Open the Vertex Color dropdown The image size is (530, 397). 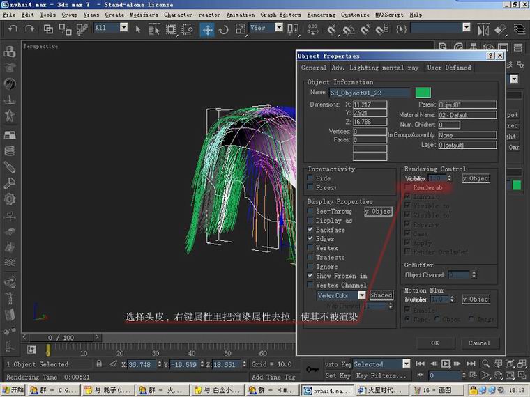pos(362,295)
